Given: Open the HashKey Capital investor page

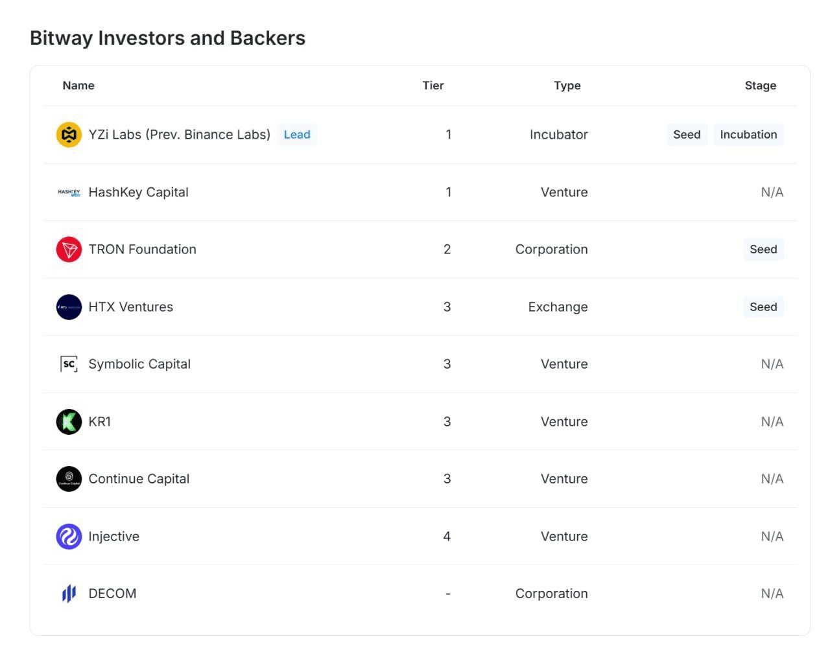Looking at the screenshot, I should point(138,192).
